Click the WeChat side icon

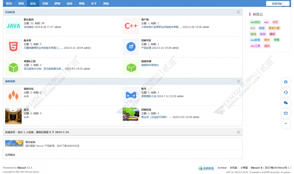[x=286, y=103]
